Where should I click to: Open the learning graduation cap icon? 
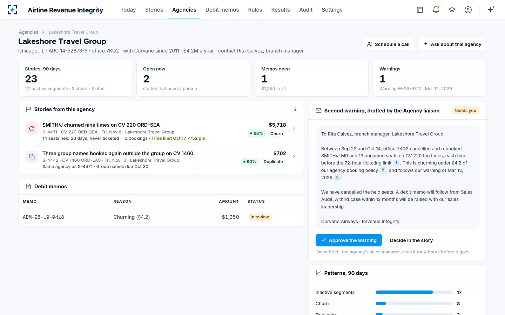point(452,10)
